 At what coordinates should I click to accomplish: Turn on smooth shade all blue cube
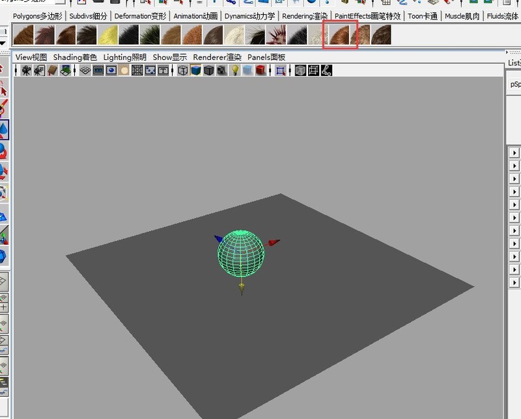tap(196, 70)
